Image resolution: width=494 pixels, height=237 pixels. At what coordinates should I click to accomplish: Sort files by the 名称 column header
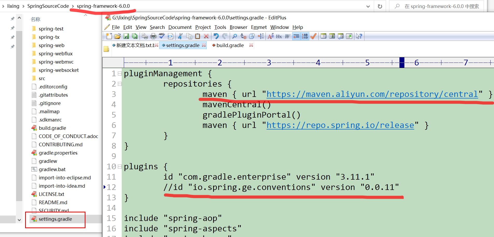pyautogui.click(x=35, y=19)
